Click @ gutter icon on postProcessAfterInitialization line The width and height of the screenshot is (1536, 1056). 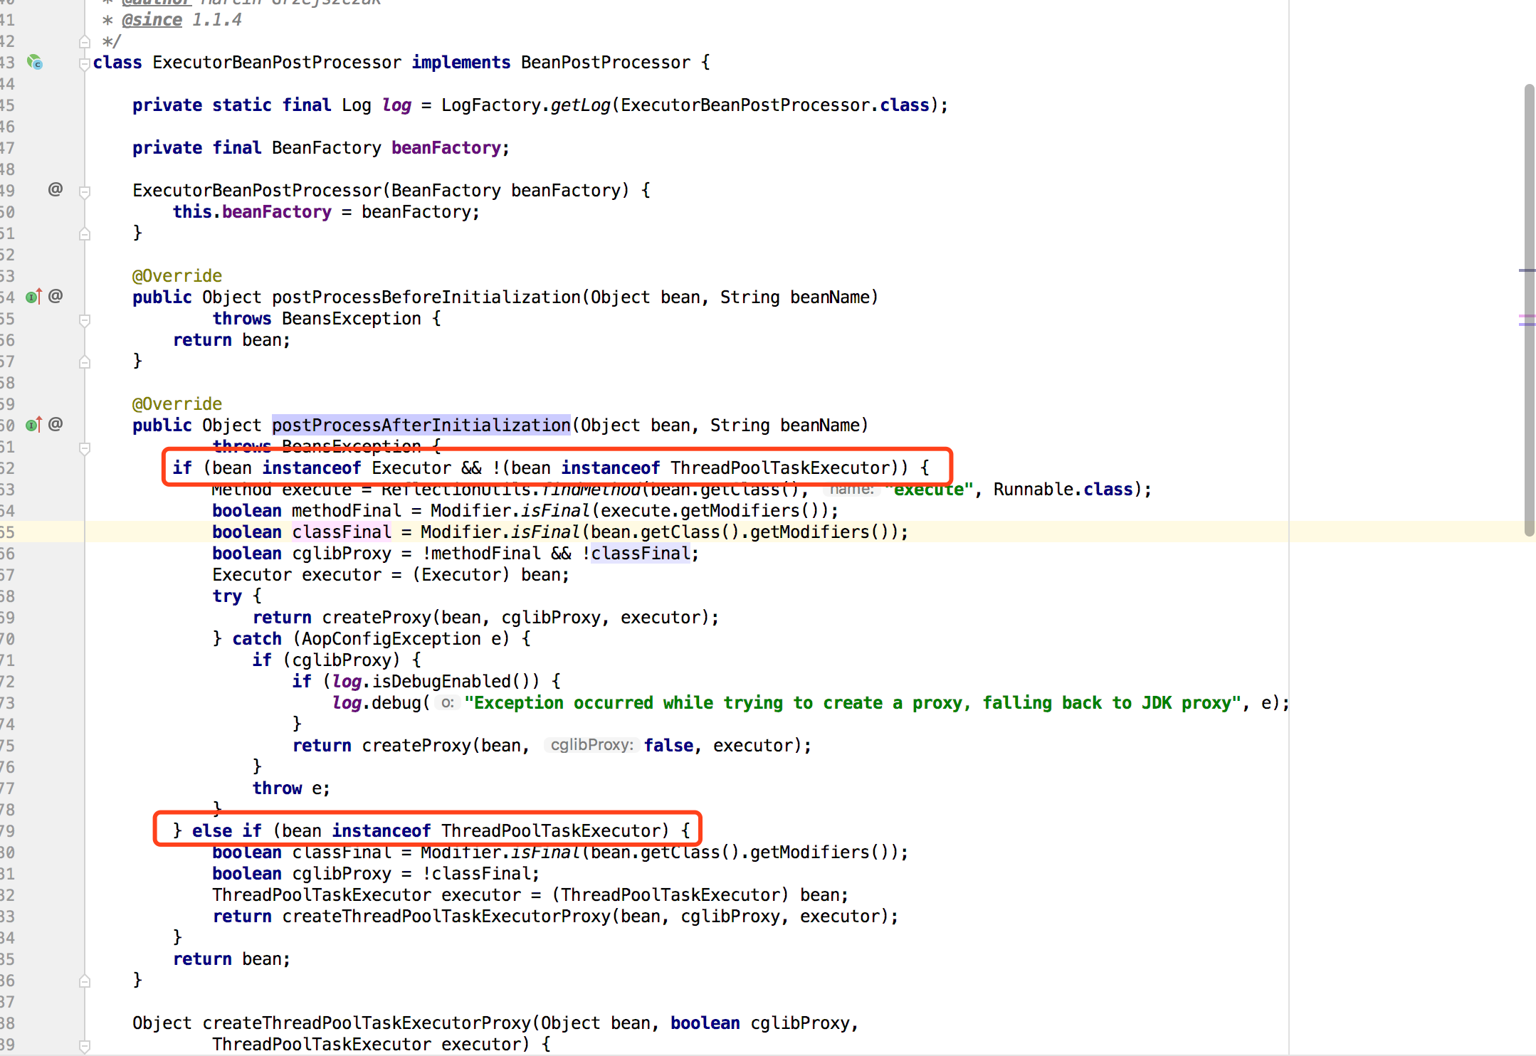[x=56, y=424]
